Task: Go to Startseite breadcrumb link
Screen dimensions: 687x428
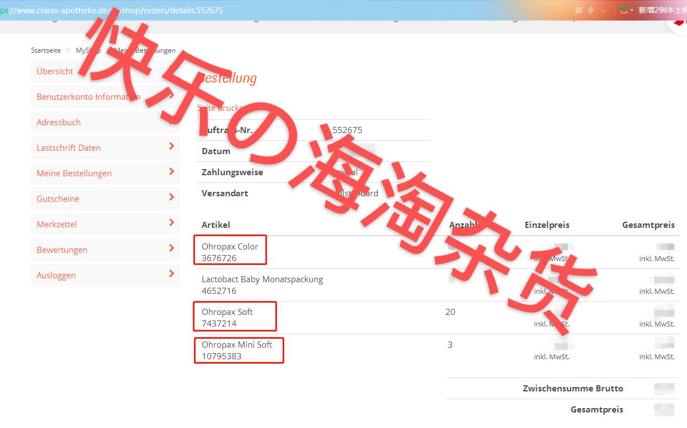Action: point(46,50)
